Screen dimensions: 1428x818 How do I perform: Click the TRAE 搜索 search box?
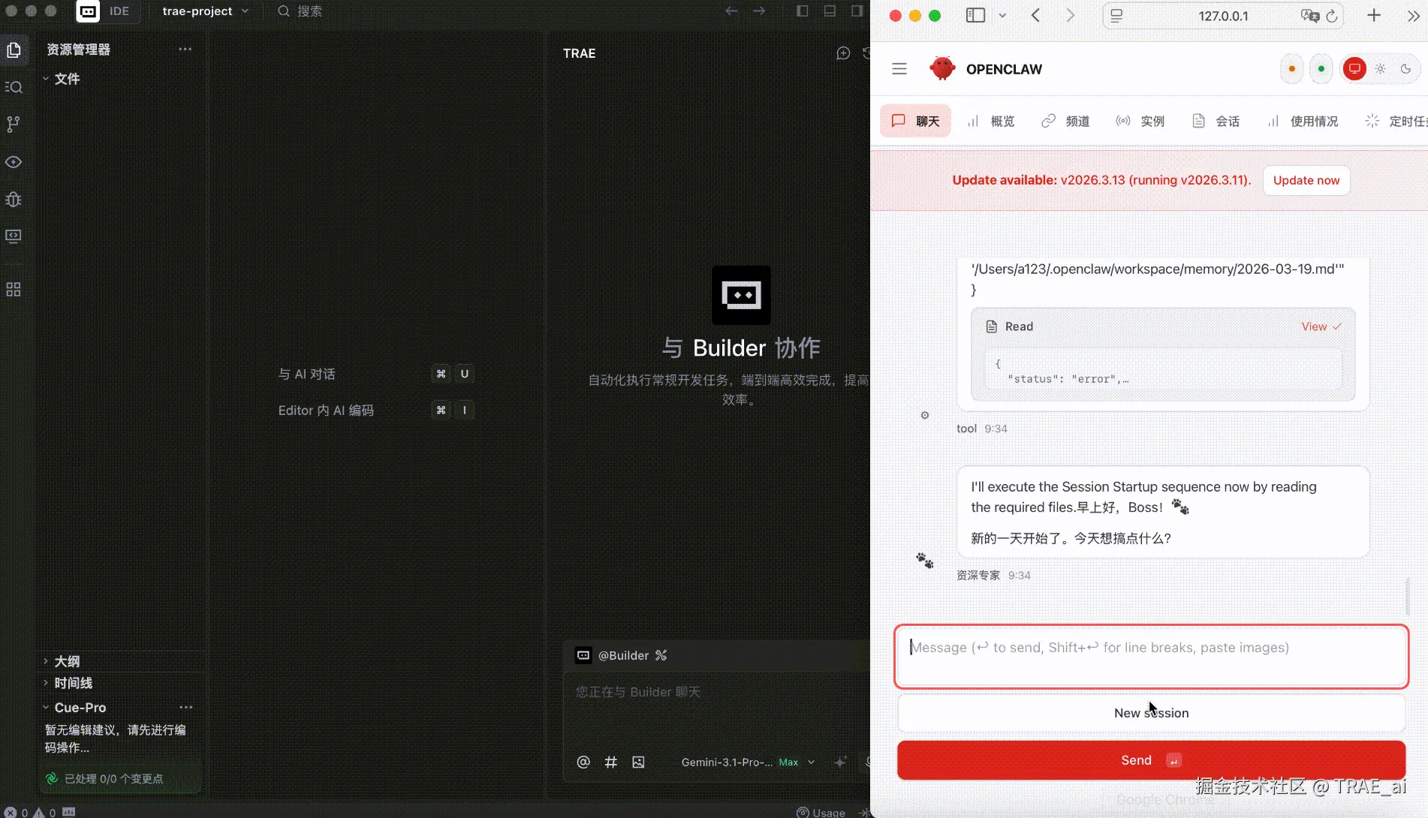(301, 11)
